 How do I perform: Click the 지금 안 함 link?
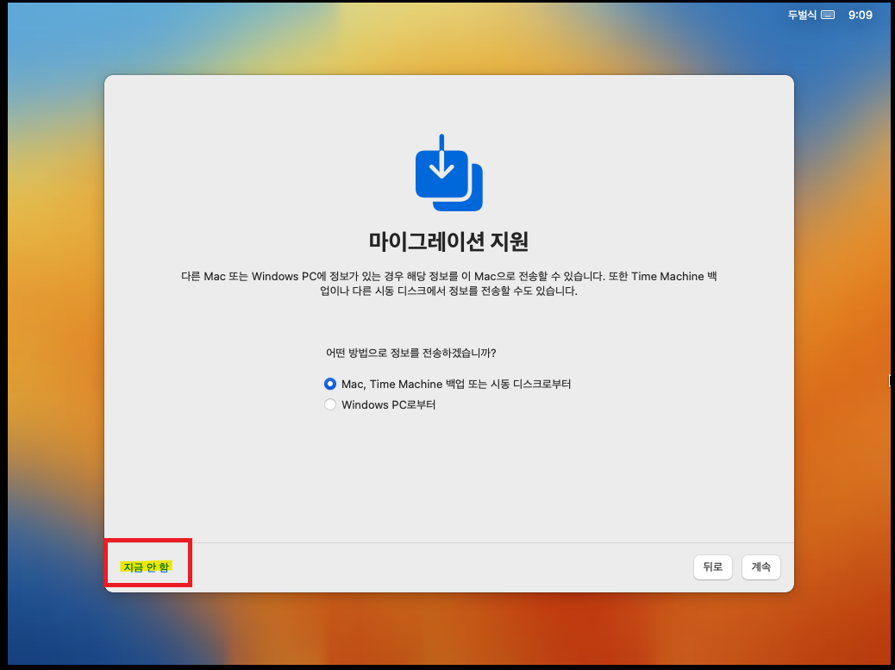pyautogui.click(x=146, y=567)
